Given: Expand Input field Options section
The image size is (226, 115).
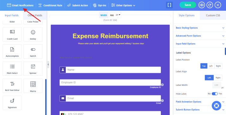Looking at the screenshot, I should pos(200,44).
